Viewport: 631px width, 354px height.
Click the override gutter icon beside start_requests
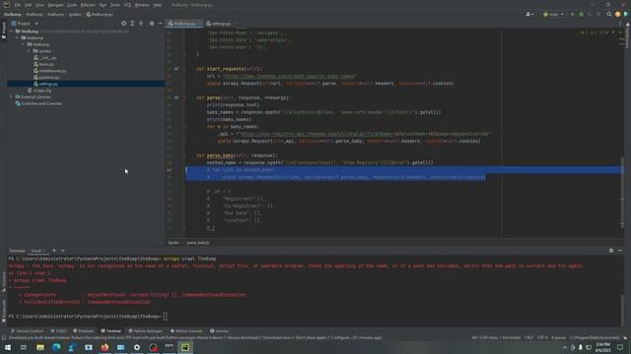pos(176,69)
